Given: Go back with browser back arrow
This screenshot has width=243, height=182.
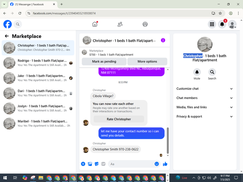Looking at the screenshot, I should [x=5, y=13].
